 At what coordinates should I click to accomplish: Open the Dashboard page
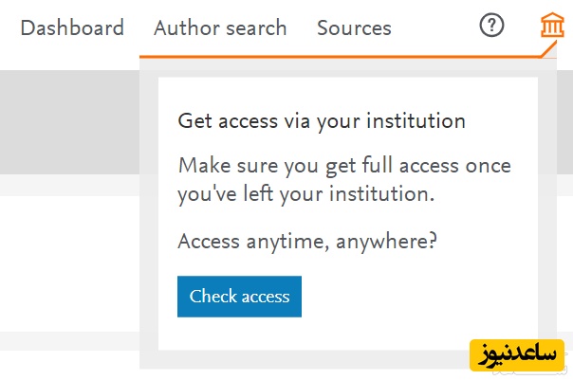72,27
